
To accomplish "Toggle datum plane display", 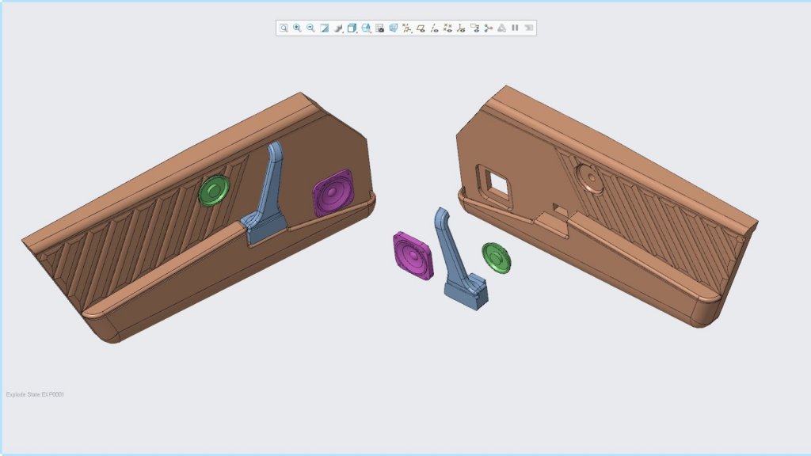I will point(421,28).
